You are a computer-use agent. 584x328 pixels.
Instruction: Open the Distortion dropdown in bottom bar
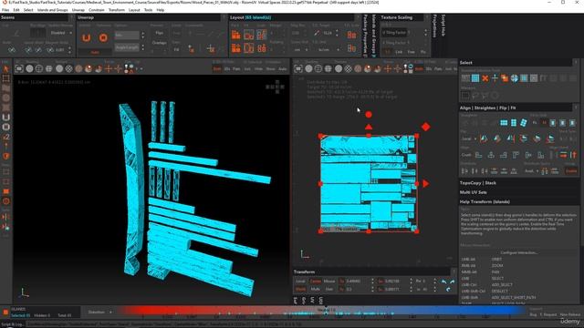[x=100, y=312]
